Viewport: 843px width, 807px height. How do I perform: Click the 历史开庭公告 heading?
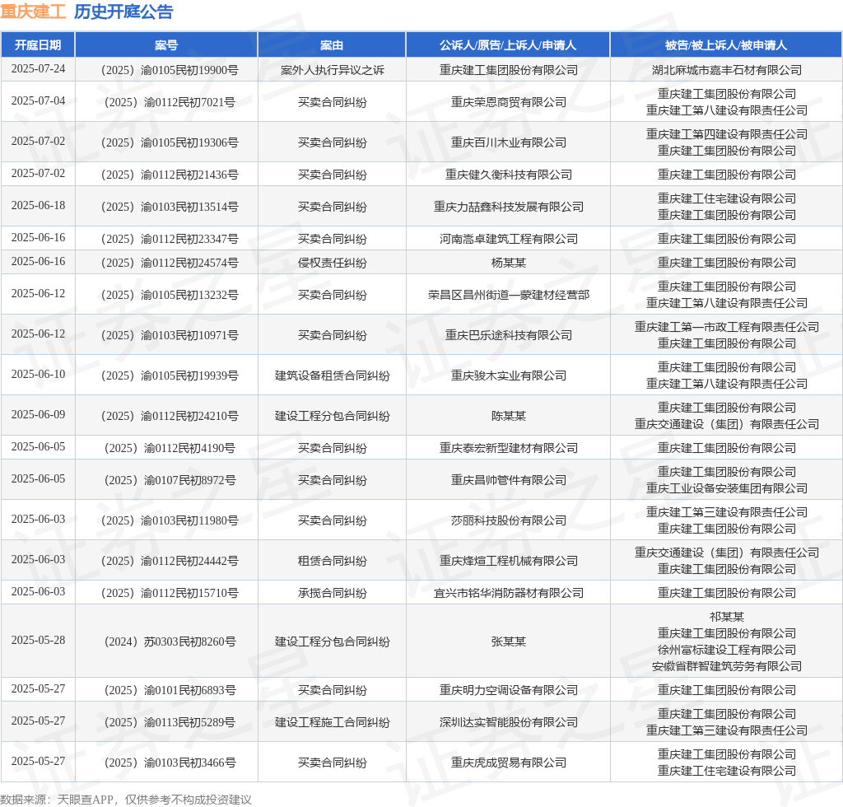[123, 12]
